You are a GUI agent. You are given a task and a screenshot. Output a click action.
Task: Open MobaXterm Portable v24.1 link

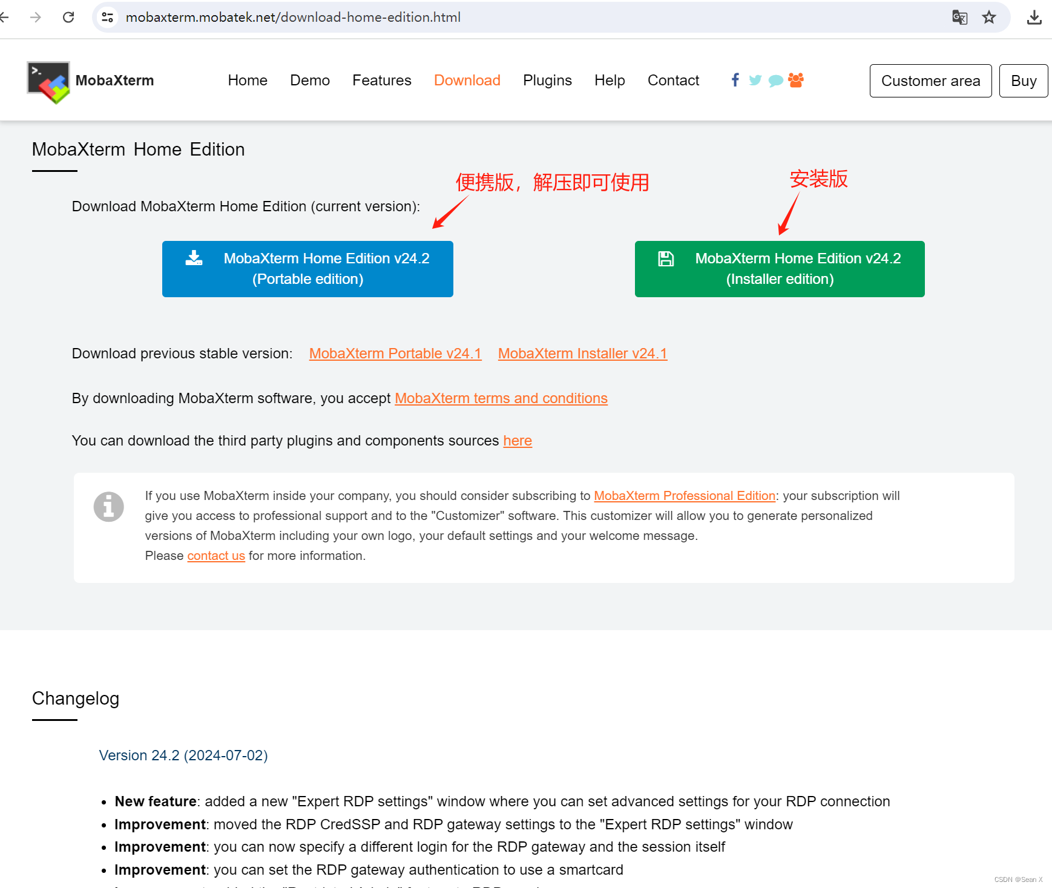[x=395, y=354]
